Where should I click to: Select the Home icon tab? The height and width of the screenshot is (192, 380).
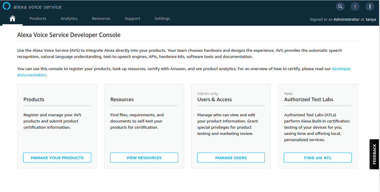(x=12, y=18)
